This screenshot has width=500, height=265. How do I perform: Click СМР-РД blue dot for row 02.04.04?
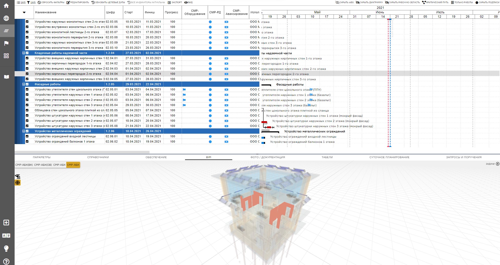tap(210, 74)
